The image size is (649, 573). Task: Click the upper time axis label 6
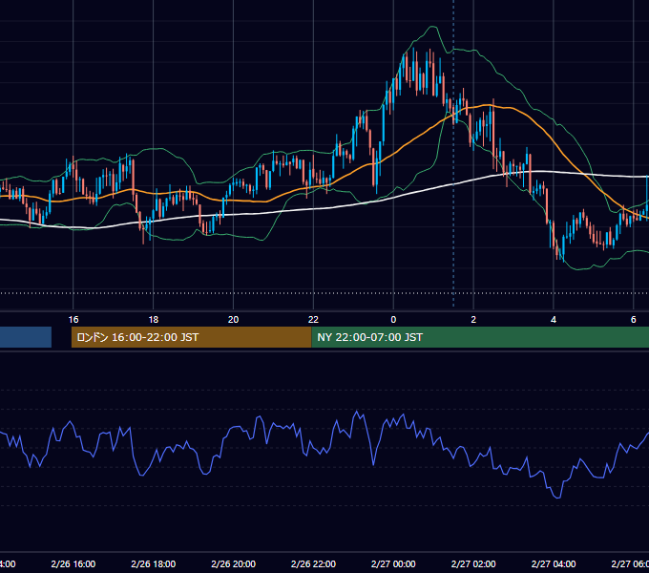(634, 320)
